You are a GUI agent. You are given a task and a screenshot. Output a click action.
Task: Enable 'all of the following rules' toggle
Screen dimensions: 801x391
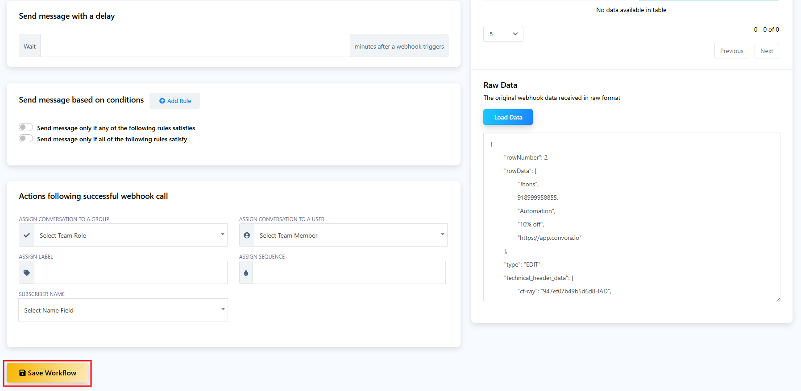click(26, 139)
